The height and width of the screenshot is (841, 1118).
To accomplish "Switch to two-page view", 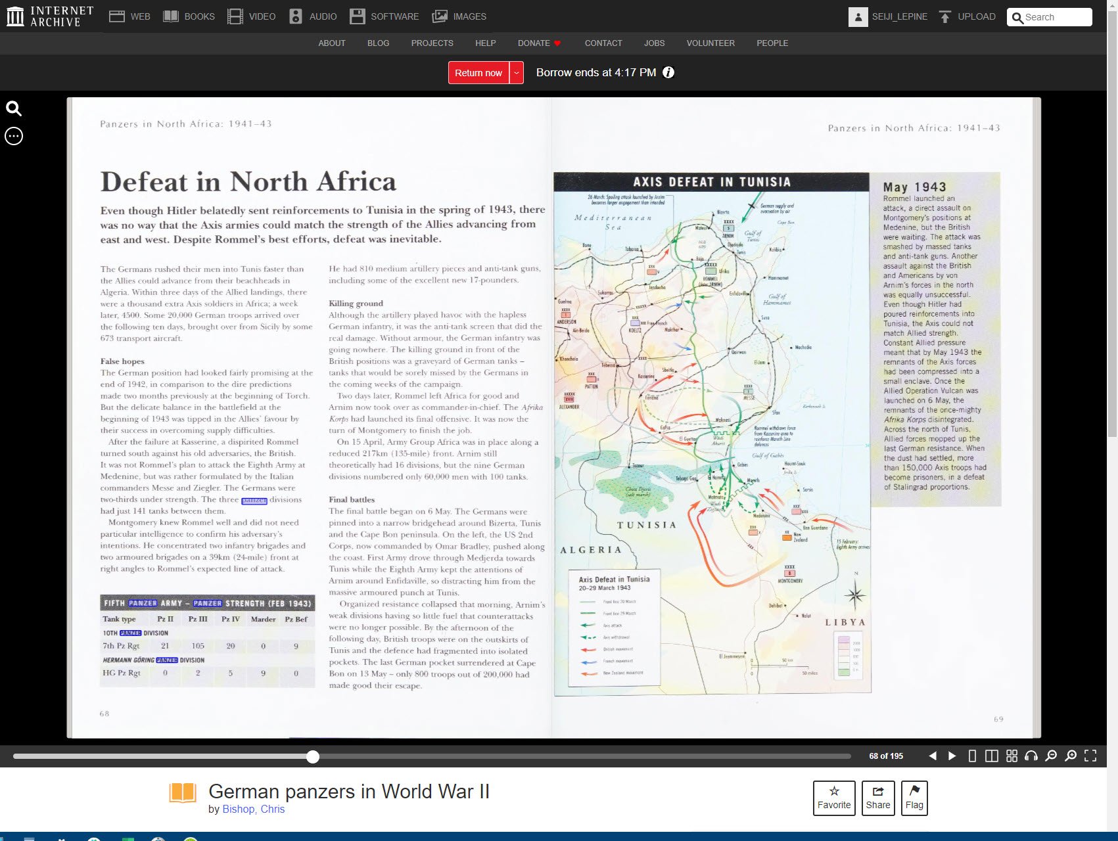I will [992, 756].
